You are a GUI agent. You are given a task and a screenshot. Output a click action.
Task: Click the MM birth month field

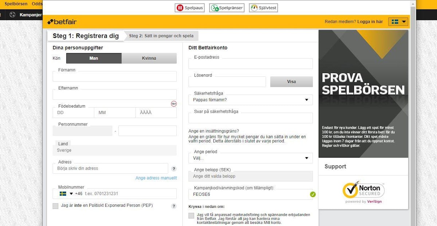coord(115,113)
